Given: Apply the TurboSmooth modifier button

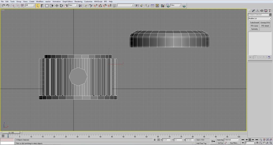Looking at the screenshot, I should [254, 23].
